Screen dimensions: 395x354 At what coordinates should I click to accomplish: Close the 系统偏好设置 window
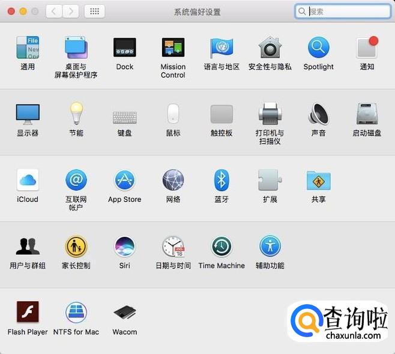coord(11,11)
